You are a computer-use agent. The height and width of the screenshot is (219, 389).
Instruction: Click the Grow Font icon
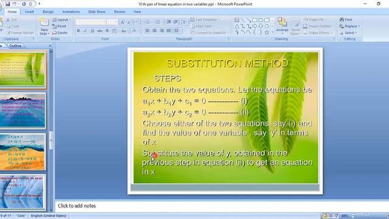click(x=122, y=22)
